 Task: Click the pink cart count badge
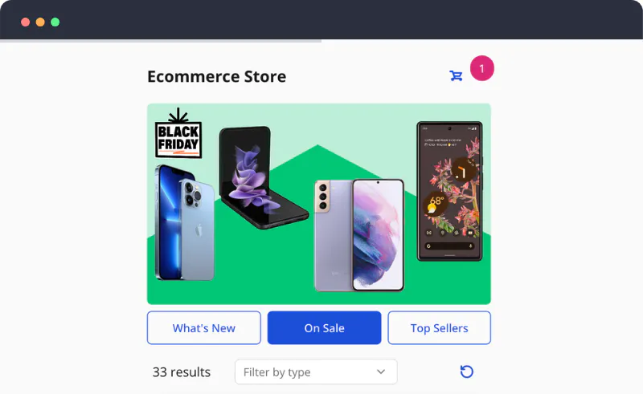click(x=481, y=68)
